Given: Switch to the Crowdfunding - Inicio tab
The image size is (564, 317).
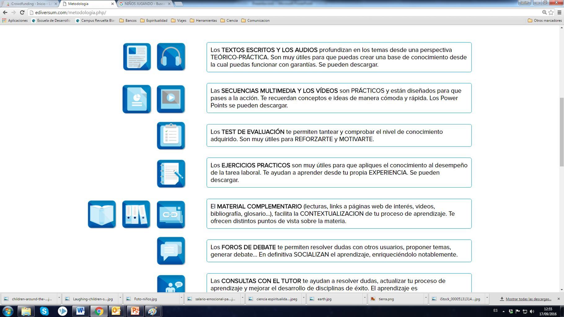Looking at the screenshot, I should pyautogui.click(x=31, y=4).
